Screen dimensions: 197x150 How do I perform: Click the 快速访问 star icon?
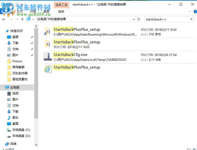point(7,31)
